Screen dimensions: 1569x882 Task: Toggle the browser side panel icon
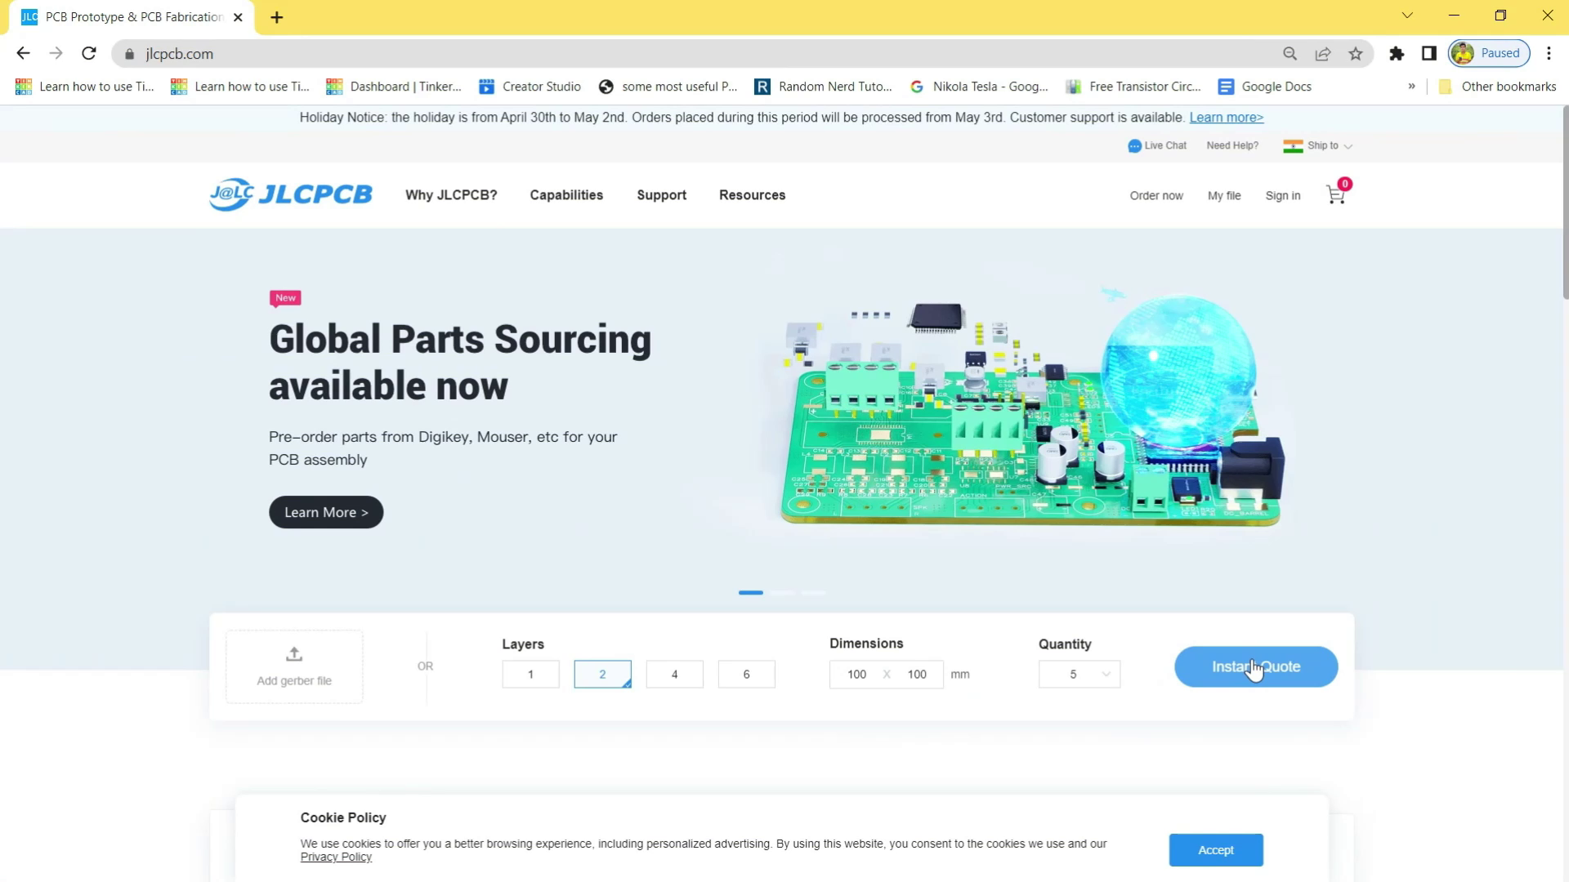(x=1429, y=54)
